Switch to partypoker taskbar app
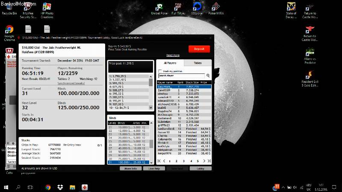This screenshot has height=192, width=342. (85, 187)
